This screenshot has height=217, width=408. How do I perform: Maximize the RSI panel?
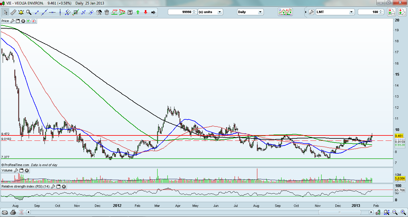[x=59, y=186]
